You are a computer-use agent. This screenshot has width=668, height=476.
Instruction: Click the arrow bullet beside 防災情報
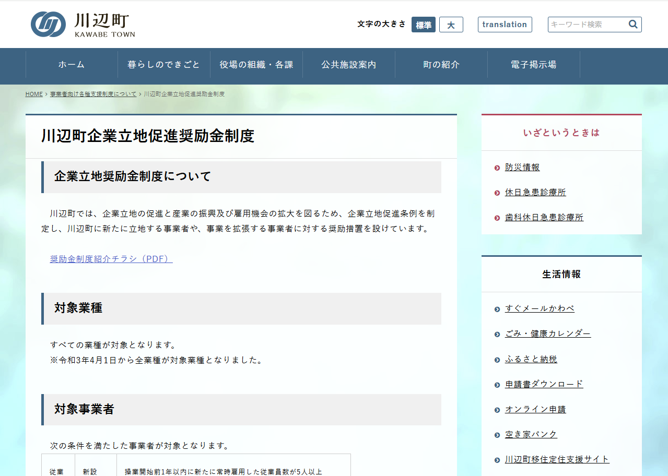click(497, 168)
